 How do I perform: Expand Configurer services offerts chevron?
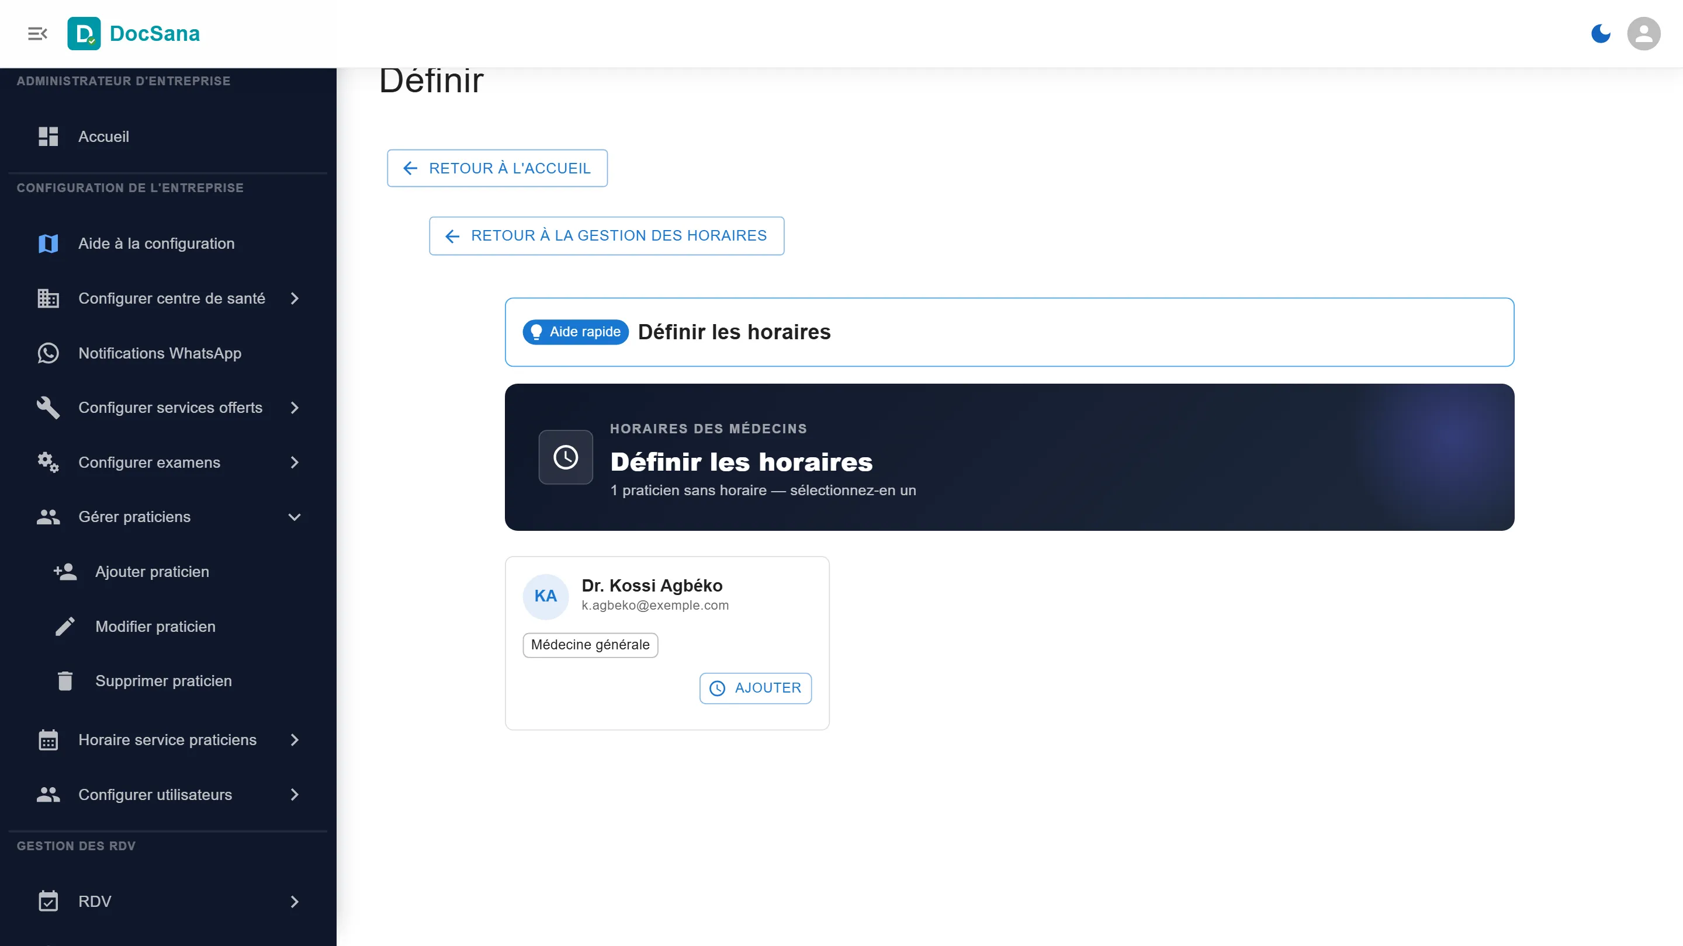point(295,408)
